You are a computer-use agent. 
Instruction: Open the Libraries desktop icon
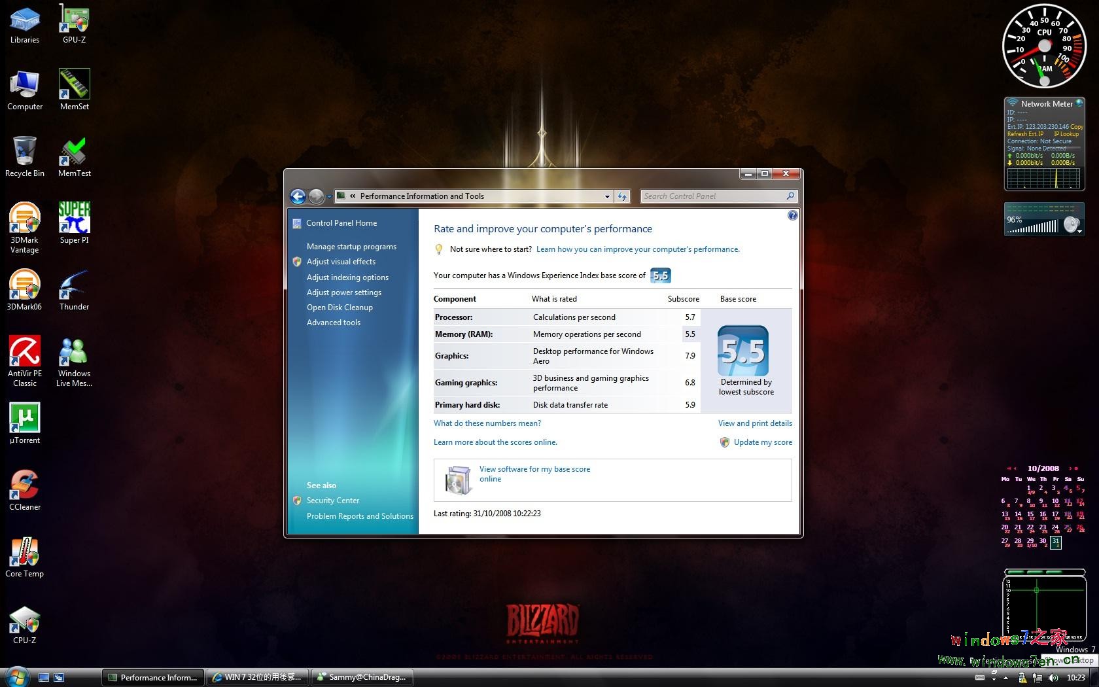coord(25,25)
